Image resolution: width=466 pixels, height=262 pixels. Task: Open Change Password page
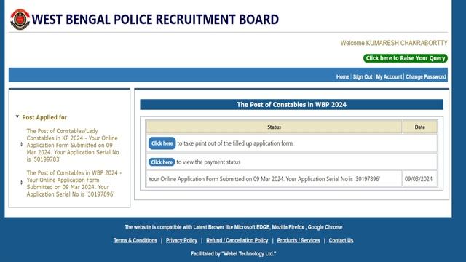(425, 77)
